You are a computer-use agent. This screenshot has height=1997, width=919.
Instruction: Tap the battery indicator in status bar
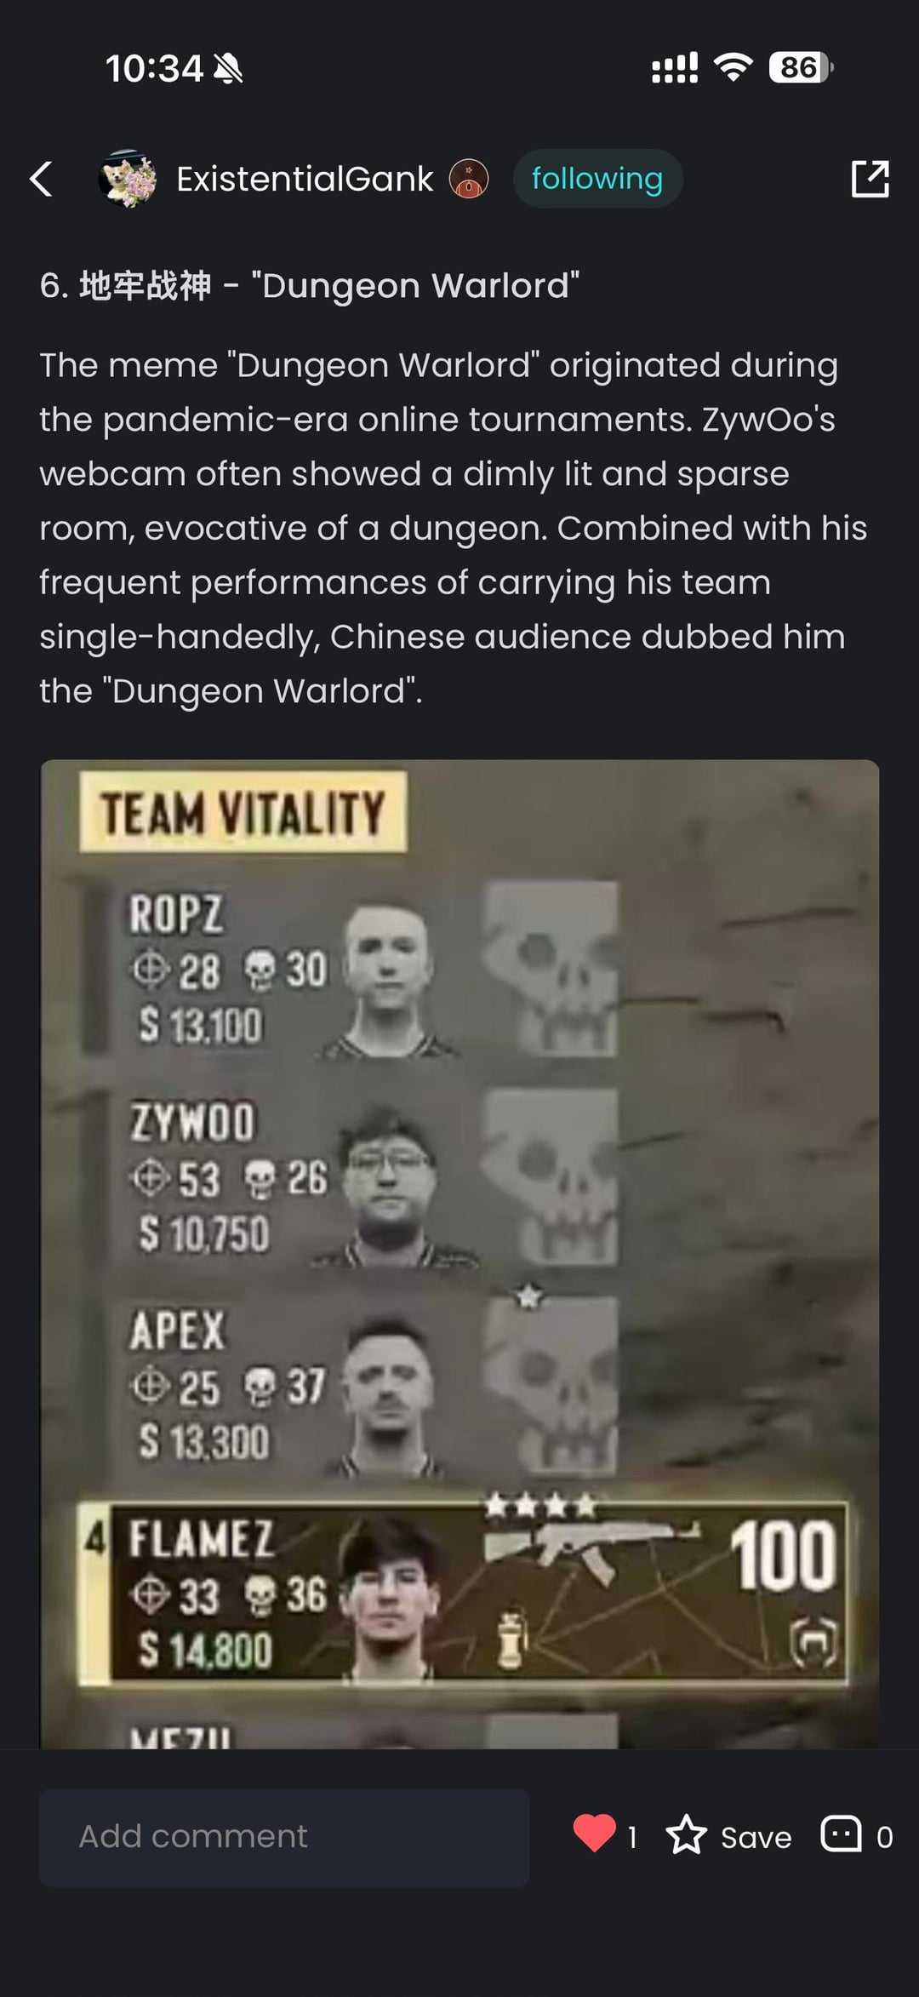point(800,67)
